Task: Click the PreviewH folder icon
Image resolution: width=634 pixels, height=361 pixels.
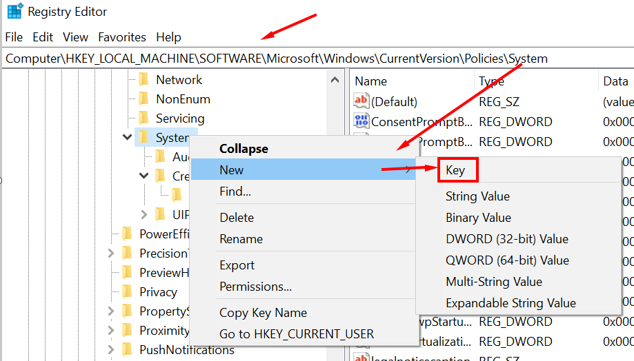Action: click(x=128, y=273)
